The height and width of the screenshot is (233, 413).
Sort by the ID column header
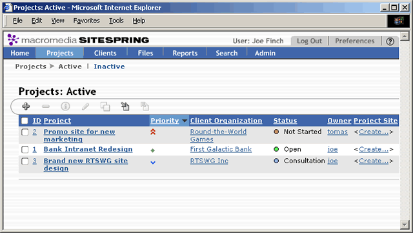click(37, 121)
